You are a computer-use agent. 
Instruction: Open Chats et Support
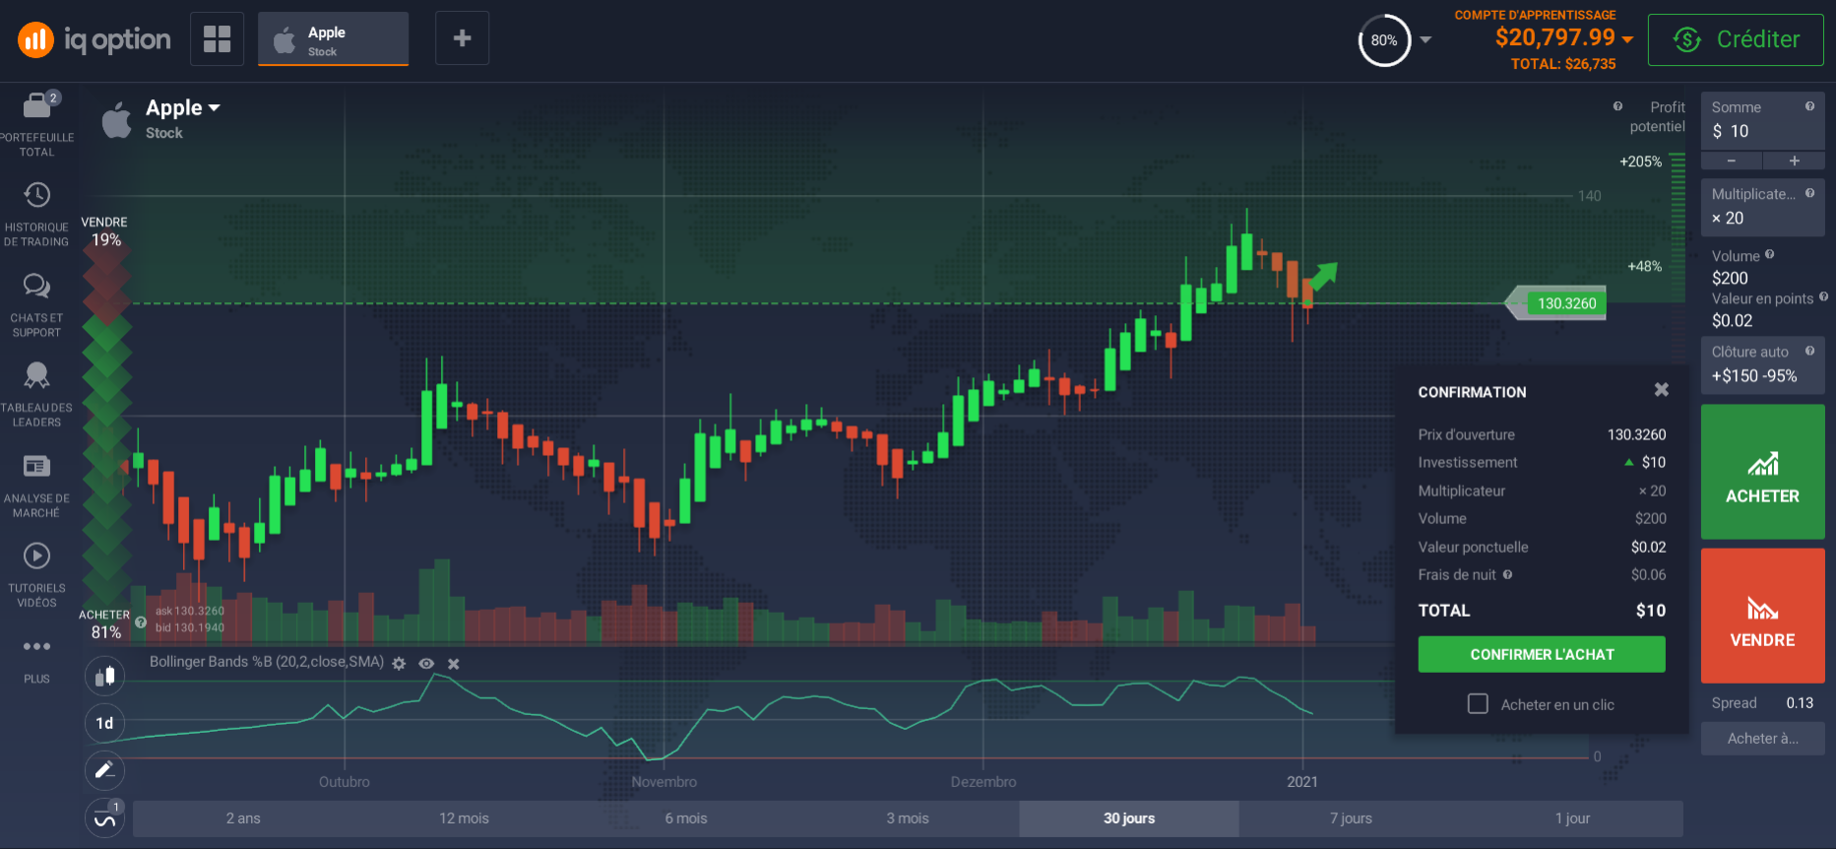click(36, 305)
